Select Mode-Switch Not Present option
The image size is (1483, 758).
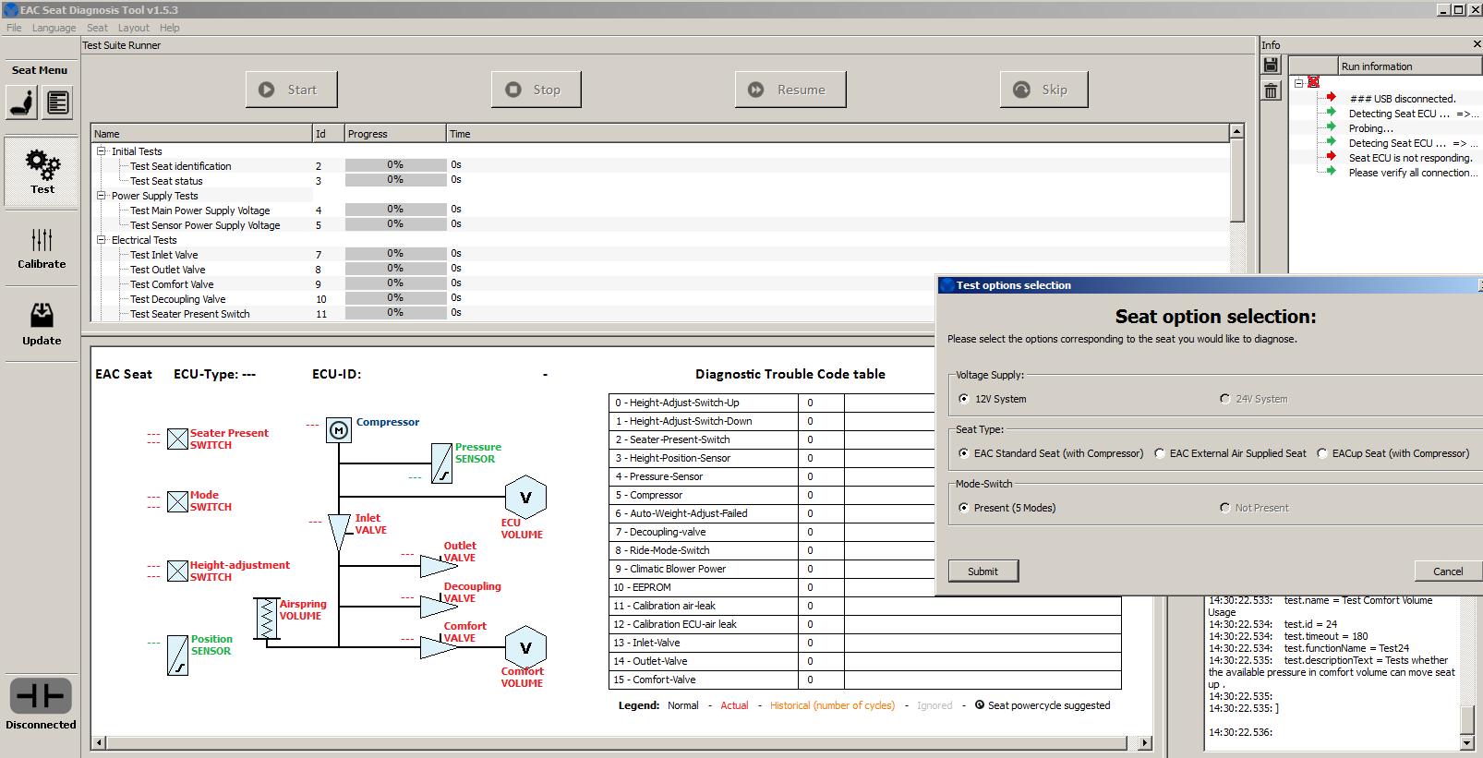(1224, 508)
